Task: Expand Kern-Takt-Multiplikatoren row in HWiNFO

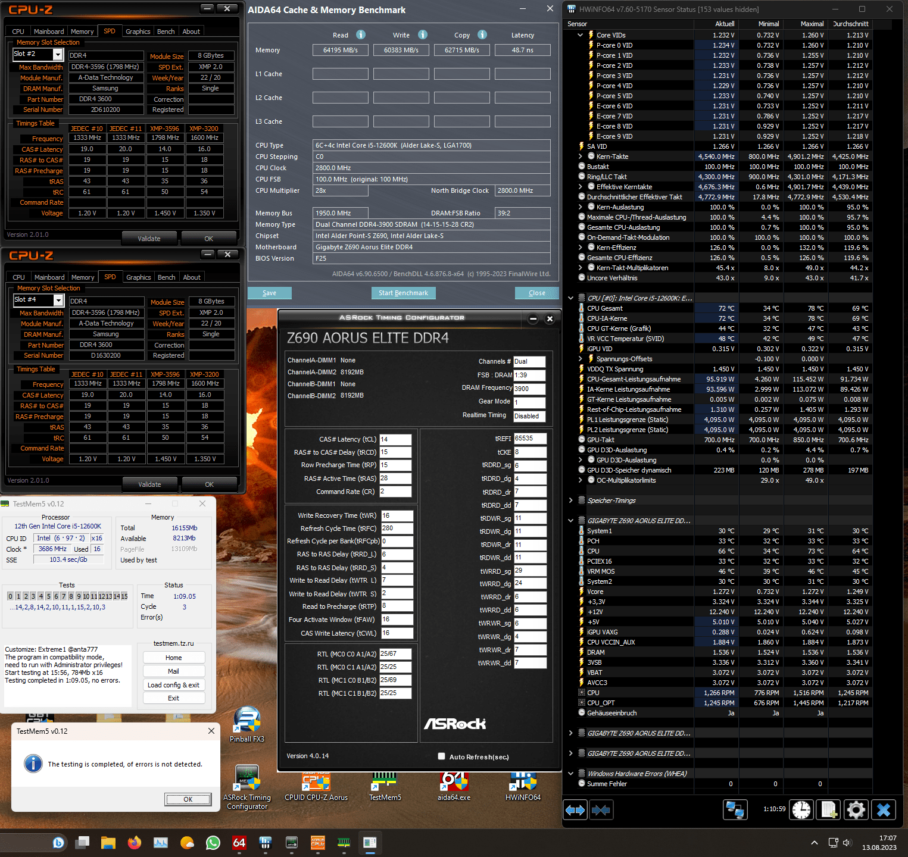Action: pos(580,268)
